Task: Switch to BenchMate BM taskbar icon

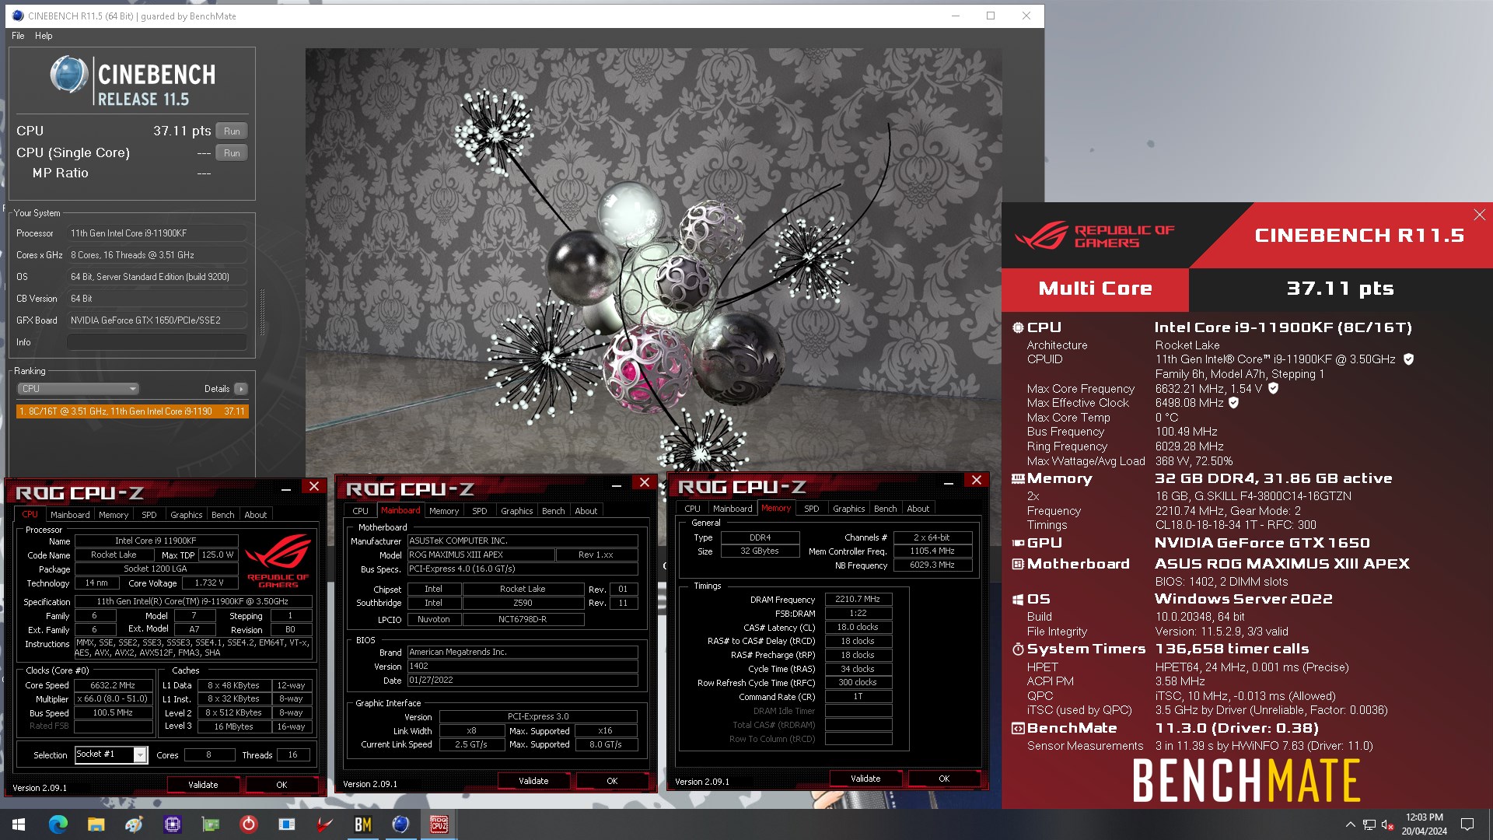Action: pos(362,824)
